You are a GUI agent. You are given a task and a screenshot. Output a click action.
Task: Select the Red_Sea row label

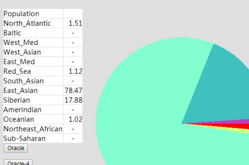pyautogui.click(x=33, y=71)
